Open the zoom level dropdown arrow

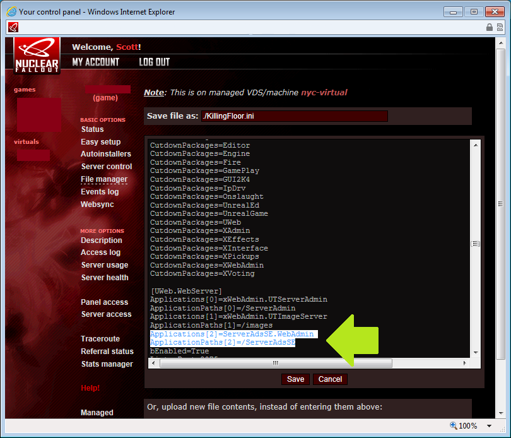coord(488,426)
